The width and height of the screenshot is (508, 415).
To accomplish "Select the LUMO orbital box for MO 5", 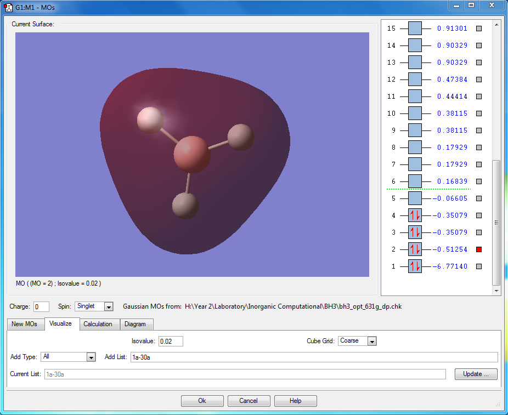I will click(x=415, y=198).
